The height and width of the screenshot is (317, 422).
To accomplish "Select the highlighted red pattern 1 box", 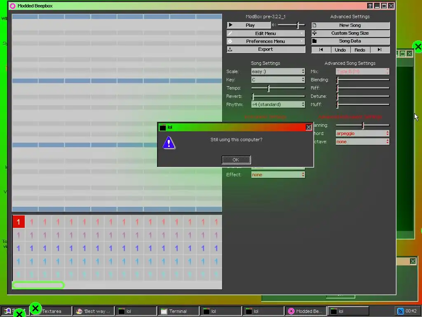I will (x=19, y=222).
